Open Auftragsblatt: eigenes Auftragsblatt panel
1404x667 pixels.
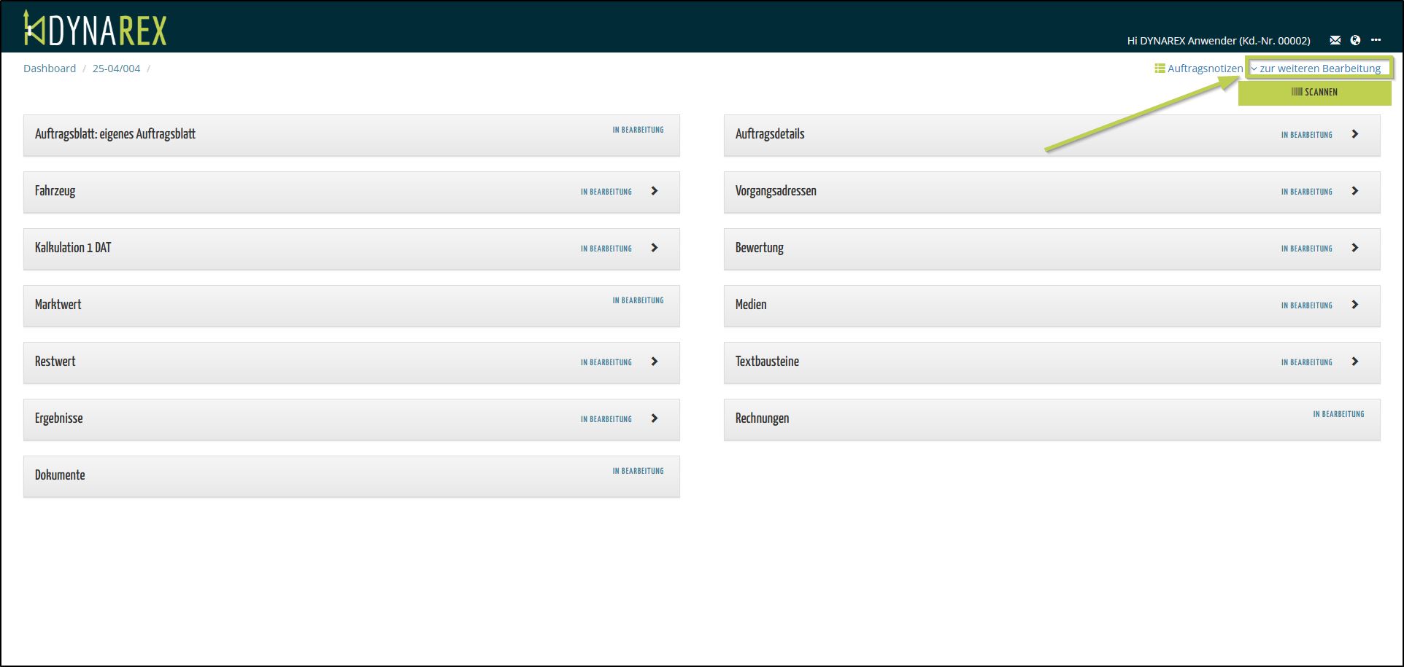pos(115,134)
